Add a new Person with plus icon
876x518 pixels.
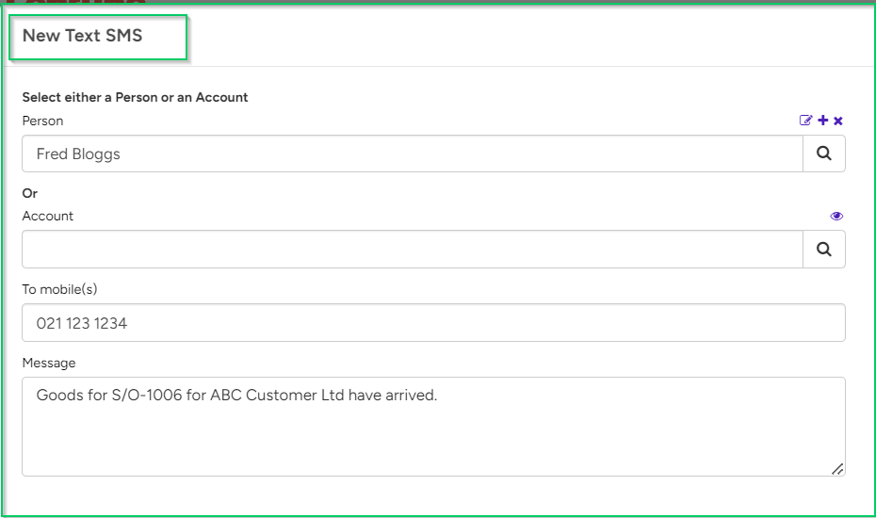pos(823,121)
